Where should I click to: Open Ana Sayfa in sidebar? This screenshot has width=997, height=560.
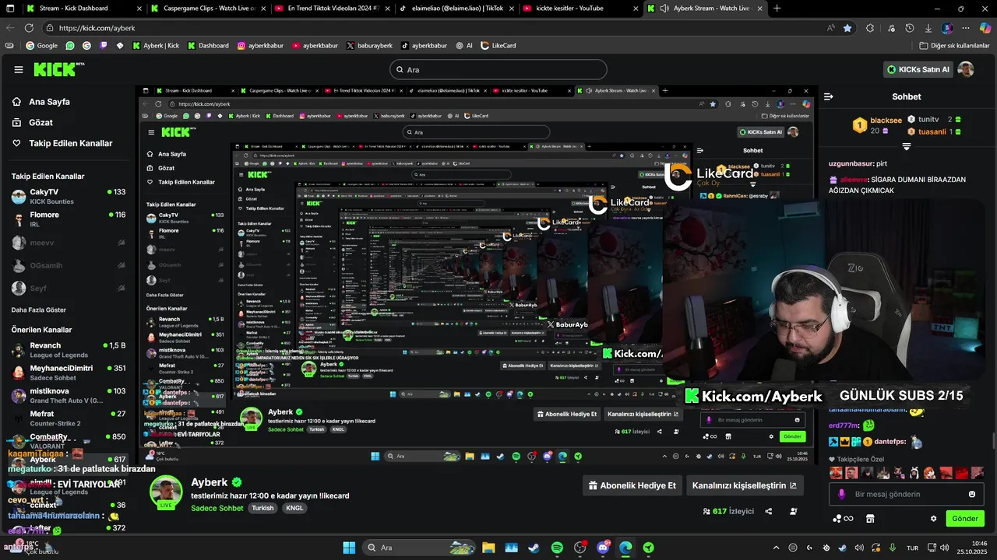(x=49, y=102)
